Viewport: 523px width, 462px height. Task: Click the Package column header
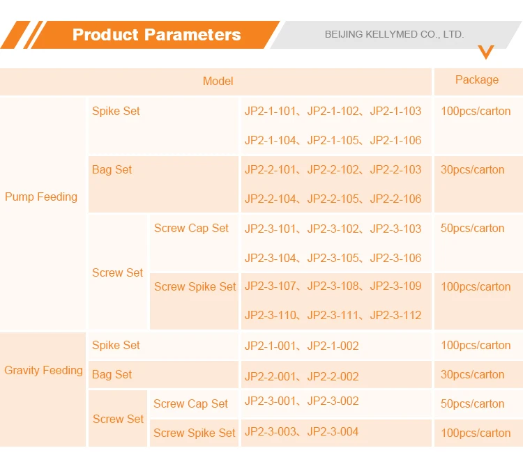coord(478,82)
